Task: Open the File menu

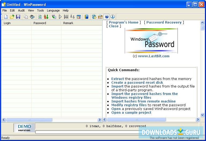Action: pos(5,10)
